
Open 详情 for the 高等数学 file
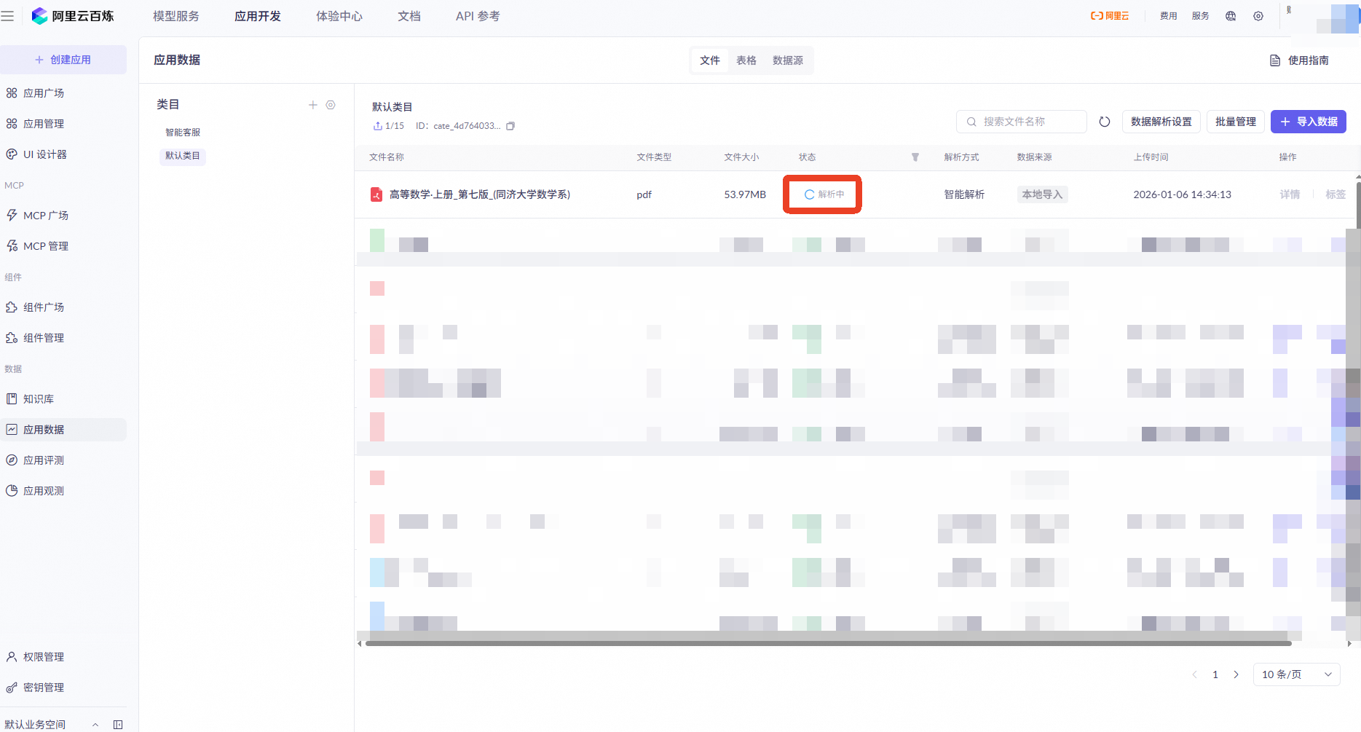[x=1290, y=194]
